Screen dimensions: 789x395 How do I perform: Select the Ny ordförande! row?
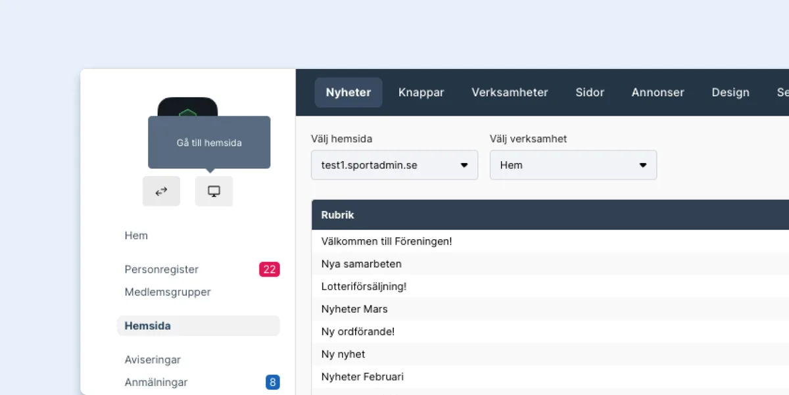[x=550, y=331]
